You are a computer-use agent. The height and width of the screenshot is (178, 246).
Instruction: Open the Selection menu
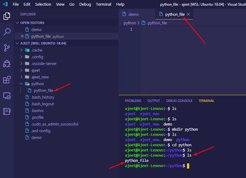pyautogui.click(x=43, y=4)
